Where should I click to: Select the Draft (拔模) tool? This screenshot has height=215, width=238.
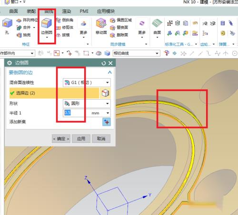(63, 35)
